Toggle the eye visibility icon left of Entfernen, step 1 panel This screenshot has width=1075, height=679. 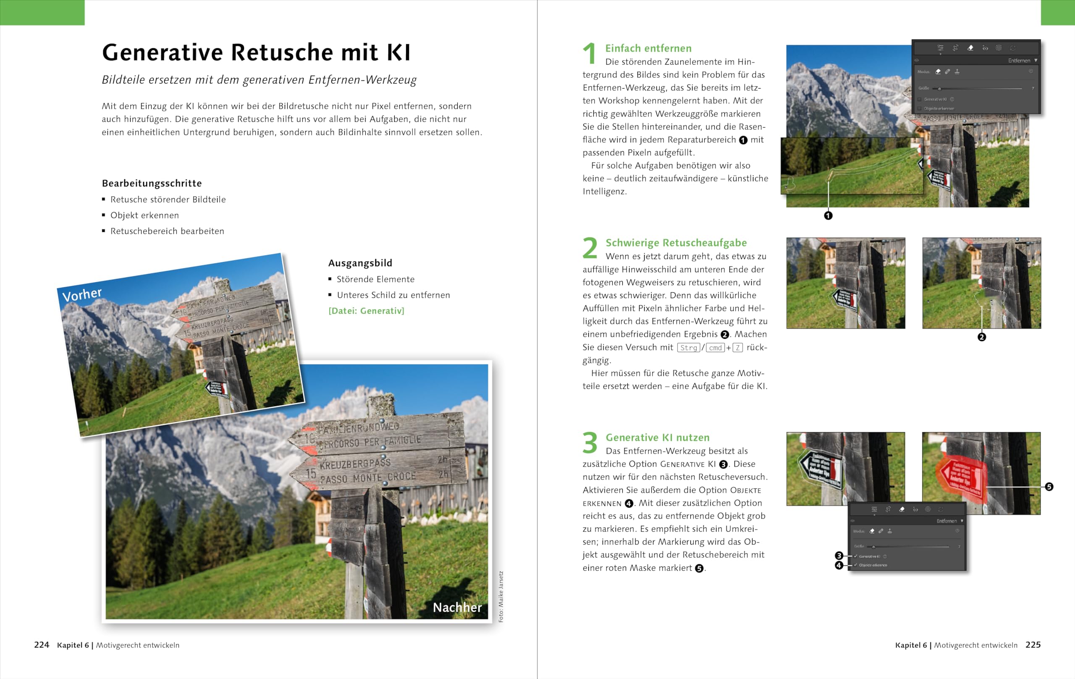tap(917, 60)
